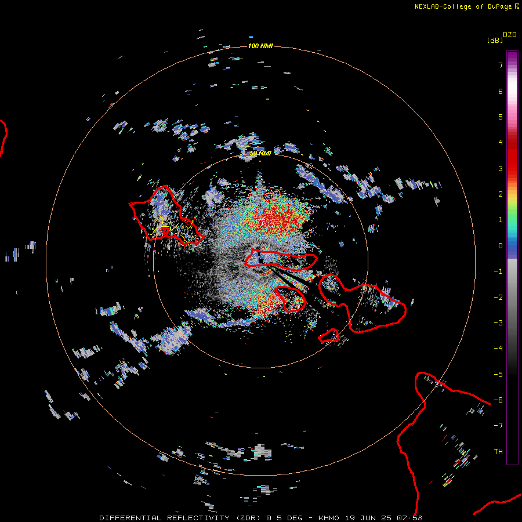The height and width of the screenshot is (522, 522).
Task: Click the -1 dB scale label
Action: coord(498,271)
